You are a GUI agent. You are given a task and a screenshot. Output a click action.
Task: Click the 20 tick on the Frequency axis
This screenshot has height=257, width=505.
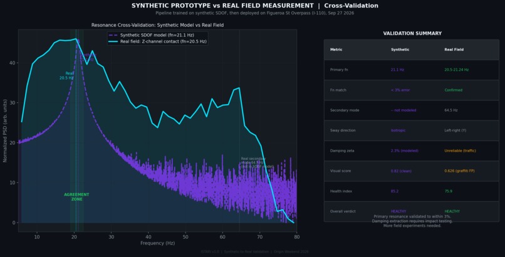pyautogui.click(x=74, y=237)
